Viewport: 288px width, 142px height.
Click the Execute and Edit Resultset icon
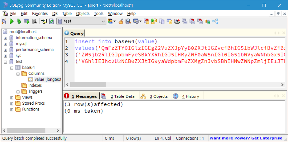coord(27,21)
